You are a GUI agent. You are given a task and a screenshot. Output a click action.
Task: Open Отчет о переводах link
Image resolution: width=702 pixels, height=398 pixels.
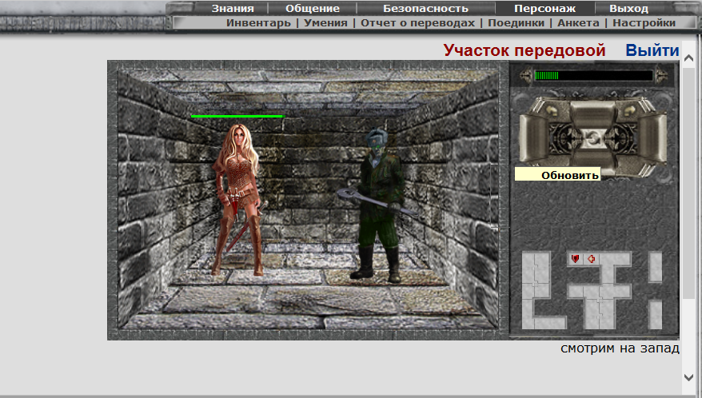pyautogui.click(x=417, y=23)
